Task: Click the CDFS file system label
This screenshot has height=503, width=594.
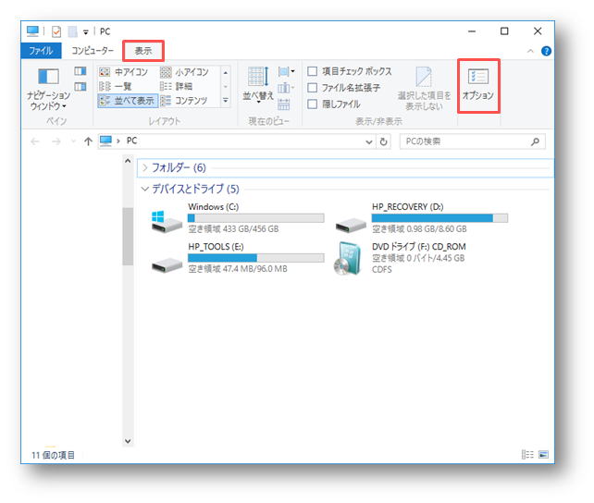Action: click(382, 269)
